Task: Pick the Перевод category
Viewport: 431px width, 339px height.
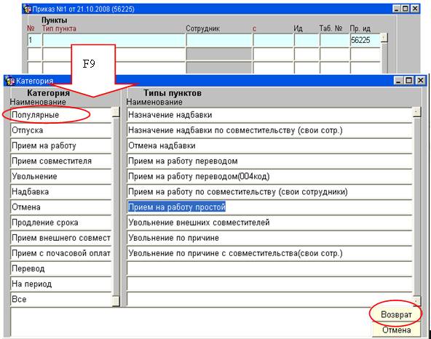Action: click(x=61, y=268)
